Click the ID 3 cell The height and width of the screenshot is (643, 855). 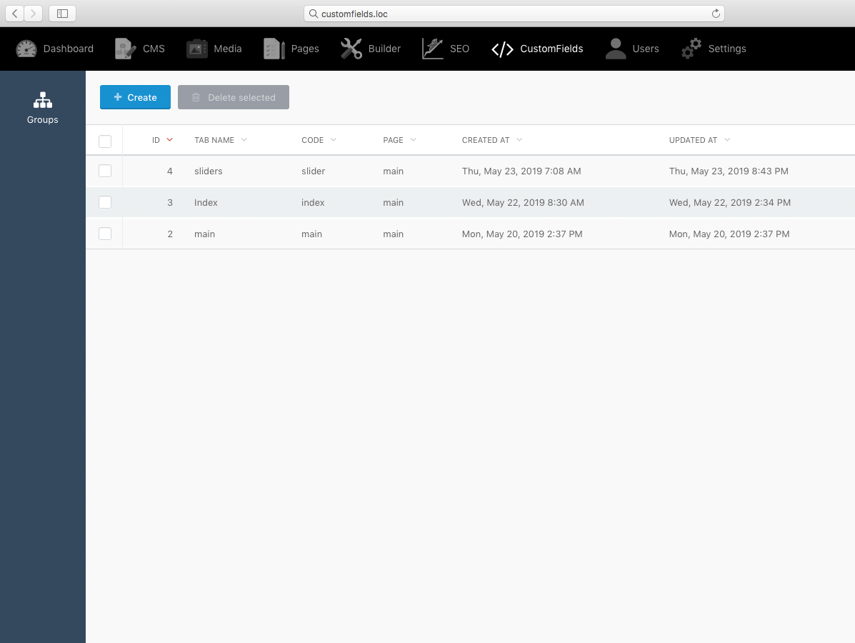coord(169,202)
